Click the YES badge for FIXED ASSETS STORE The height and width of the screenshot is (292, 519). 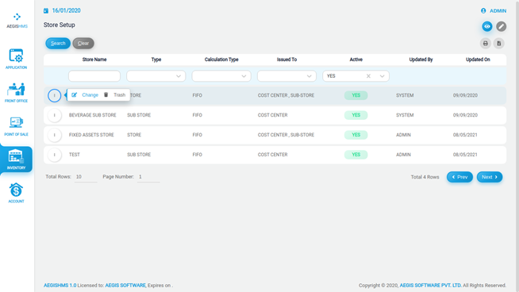point(356,135)
